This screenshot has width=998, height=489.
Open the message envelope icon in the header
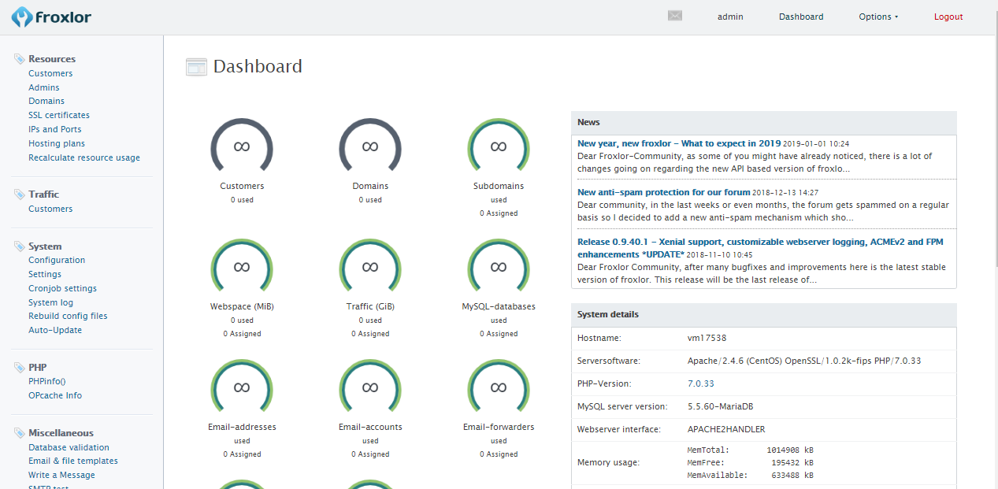pos(674,15)
